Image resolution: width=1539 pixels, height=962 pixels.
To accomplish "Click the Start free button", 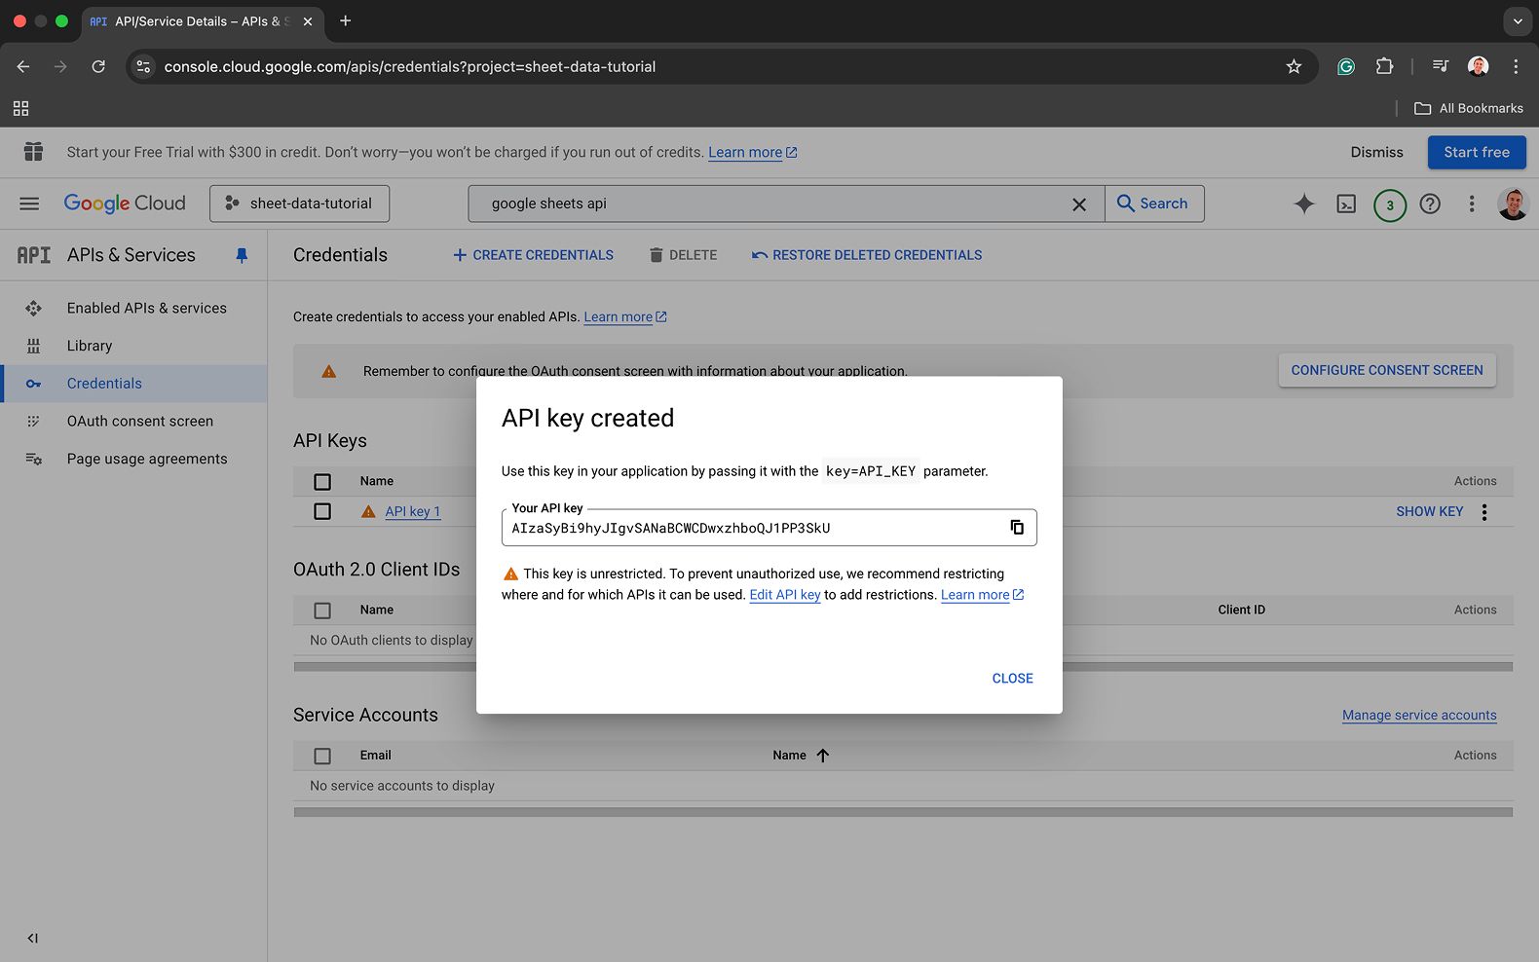I will click(x=1477, y=152).
